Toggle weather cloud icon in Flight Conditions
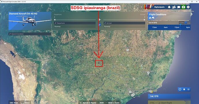This screenshot has width=199, height=104. tap(153, 18)
